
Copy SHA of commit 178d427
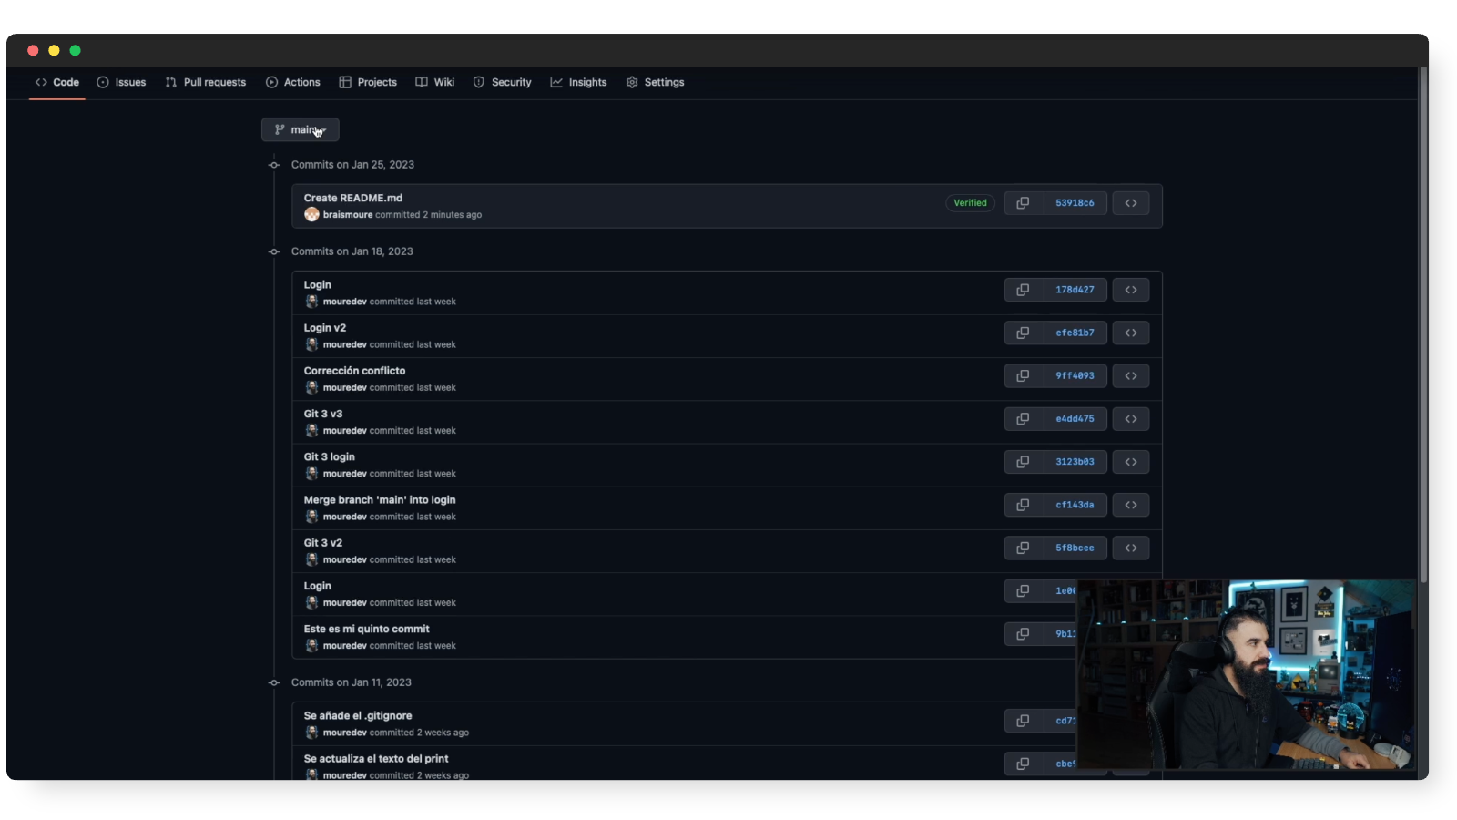coord(1023,290)
